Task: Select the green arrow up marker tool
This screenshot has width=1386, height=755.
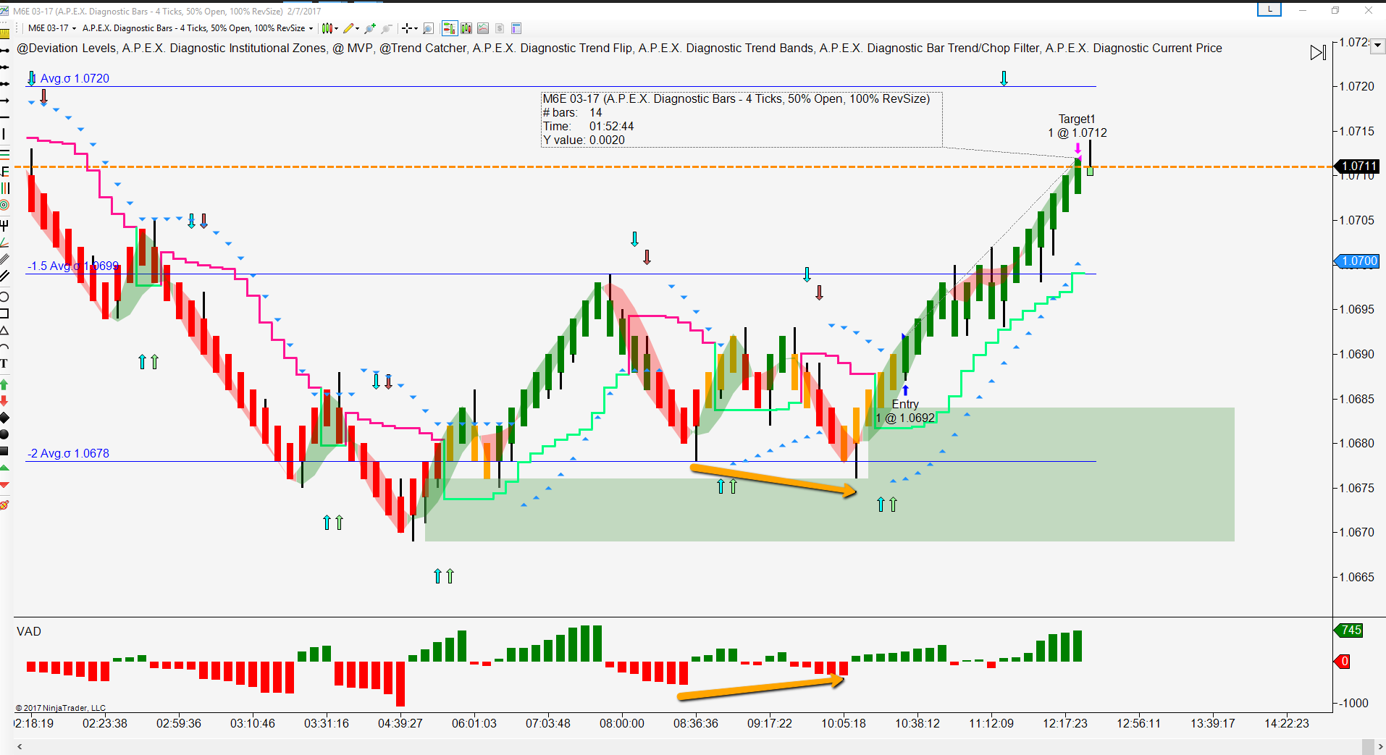Action: pos(5,385)
